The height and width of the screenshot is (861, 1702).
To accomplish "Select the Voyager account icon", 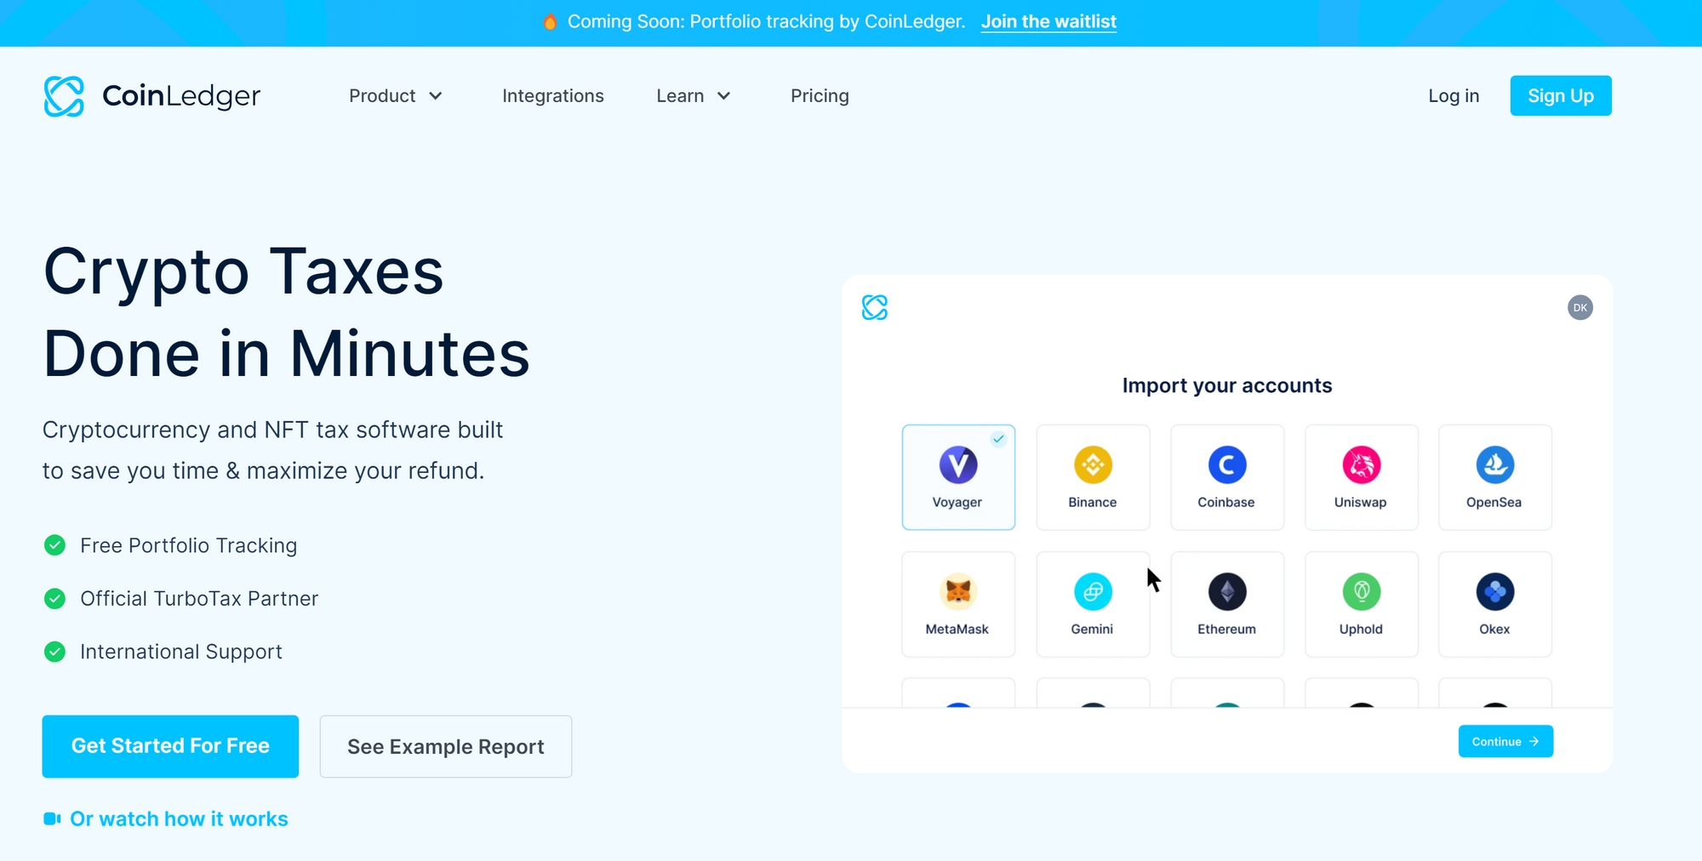I will pyautogui.click(x=958, y=465).
